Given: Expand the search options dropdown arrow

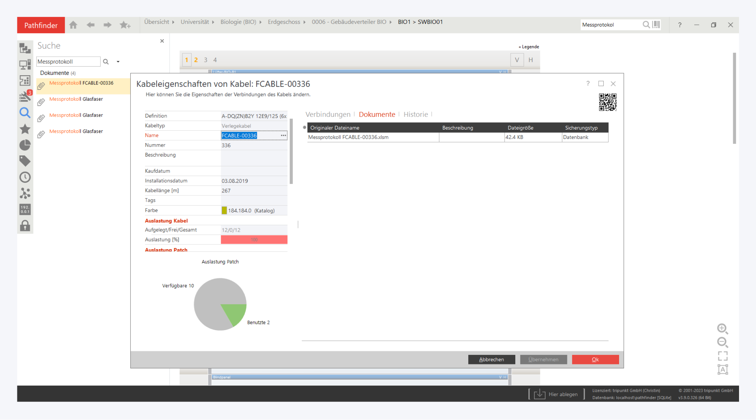Looking at the screenshot, I should tap(118, 62).
